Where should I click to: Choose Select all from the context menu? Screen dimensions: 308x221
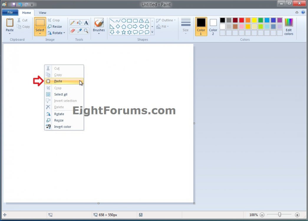(x=64, y=94)
